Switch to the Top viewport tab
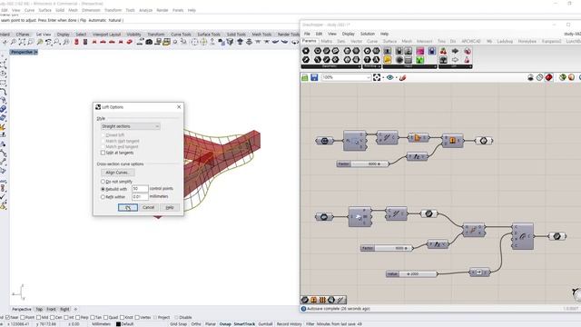This screenshot has height=327, width=581. [39, 309]
